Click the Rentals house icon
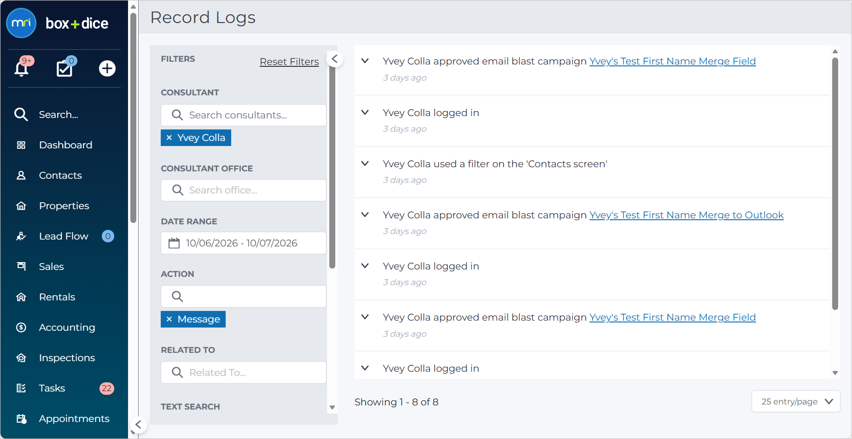 21,297
